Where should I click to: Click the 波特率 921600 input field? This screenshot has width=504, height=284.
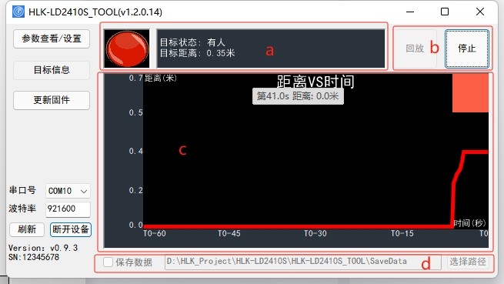[68, 209]
